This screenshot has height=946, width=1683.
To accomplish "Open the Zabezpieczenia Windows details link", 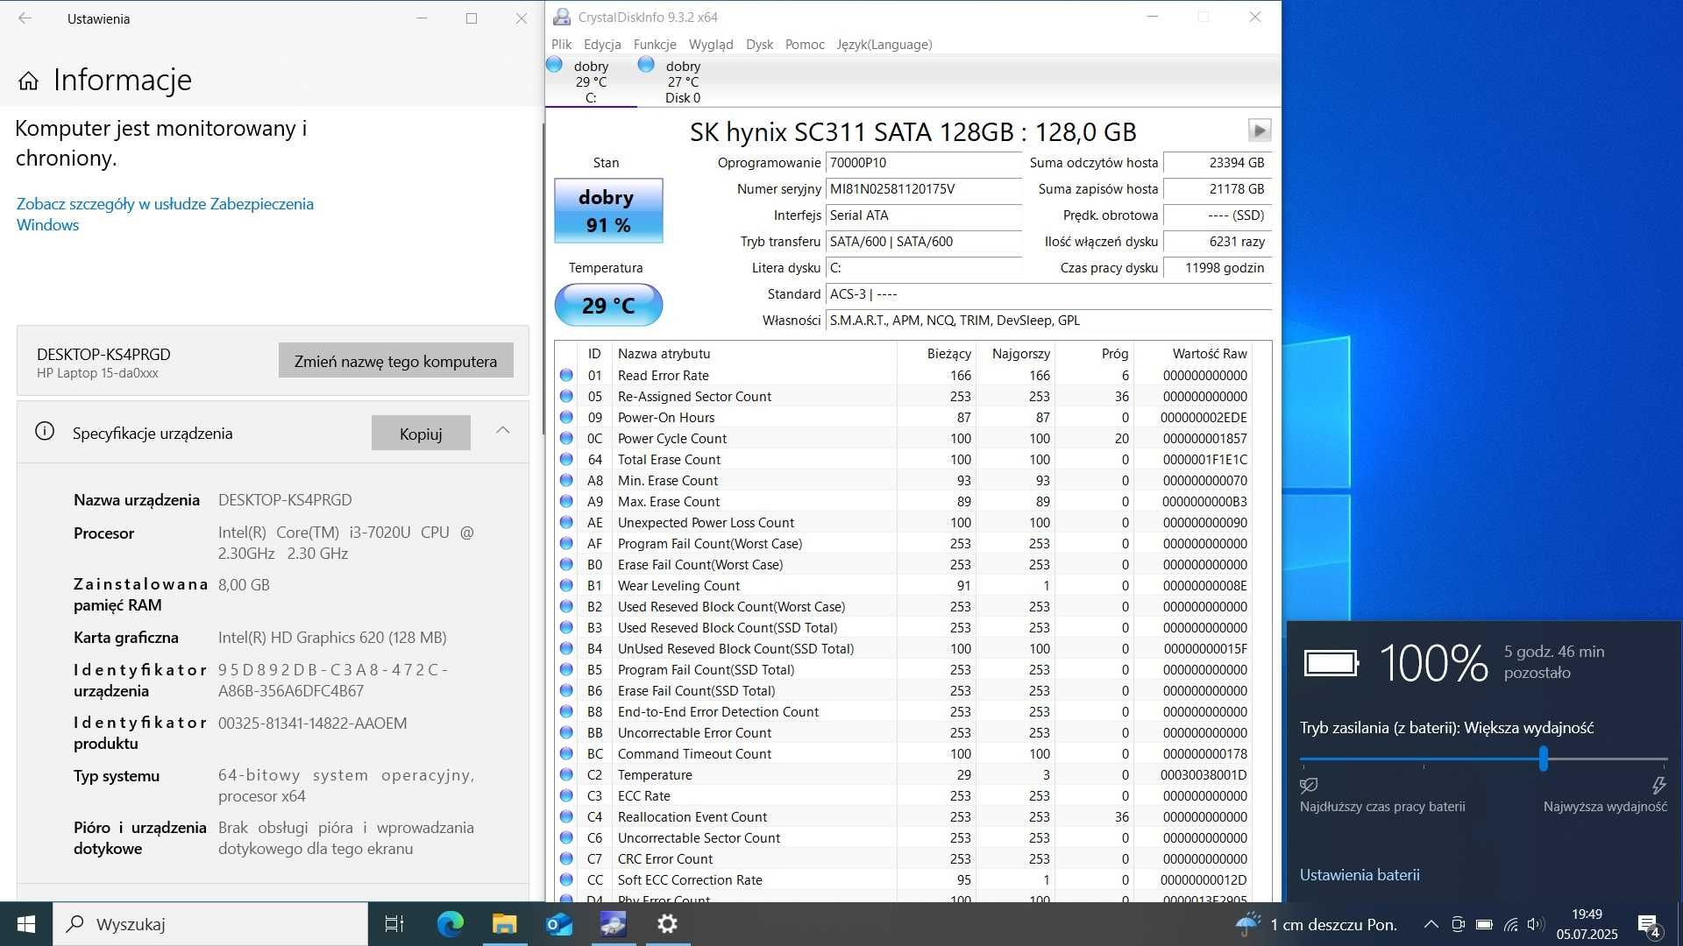I will point(165,214).
